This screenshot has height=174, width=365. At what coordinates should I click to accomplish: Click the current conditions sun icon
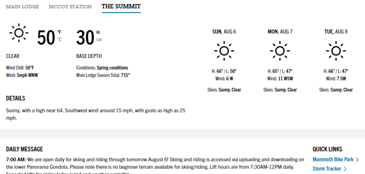(x=19, y=33)
